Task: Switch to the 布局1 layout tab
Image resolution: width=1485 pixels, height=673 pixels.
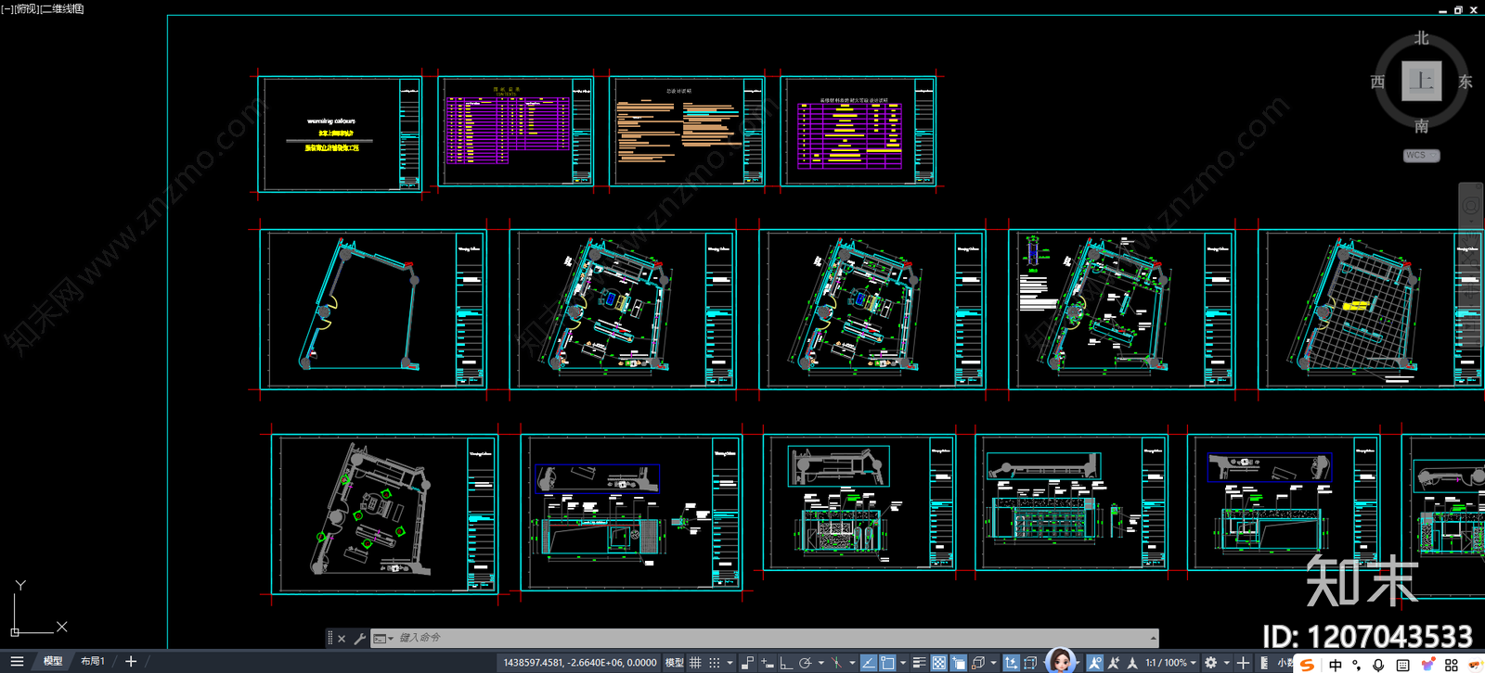Action: tap(93, 662)
